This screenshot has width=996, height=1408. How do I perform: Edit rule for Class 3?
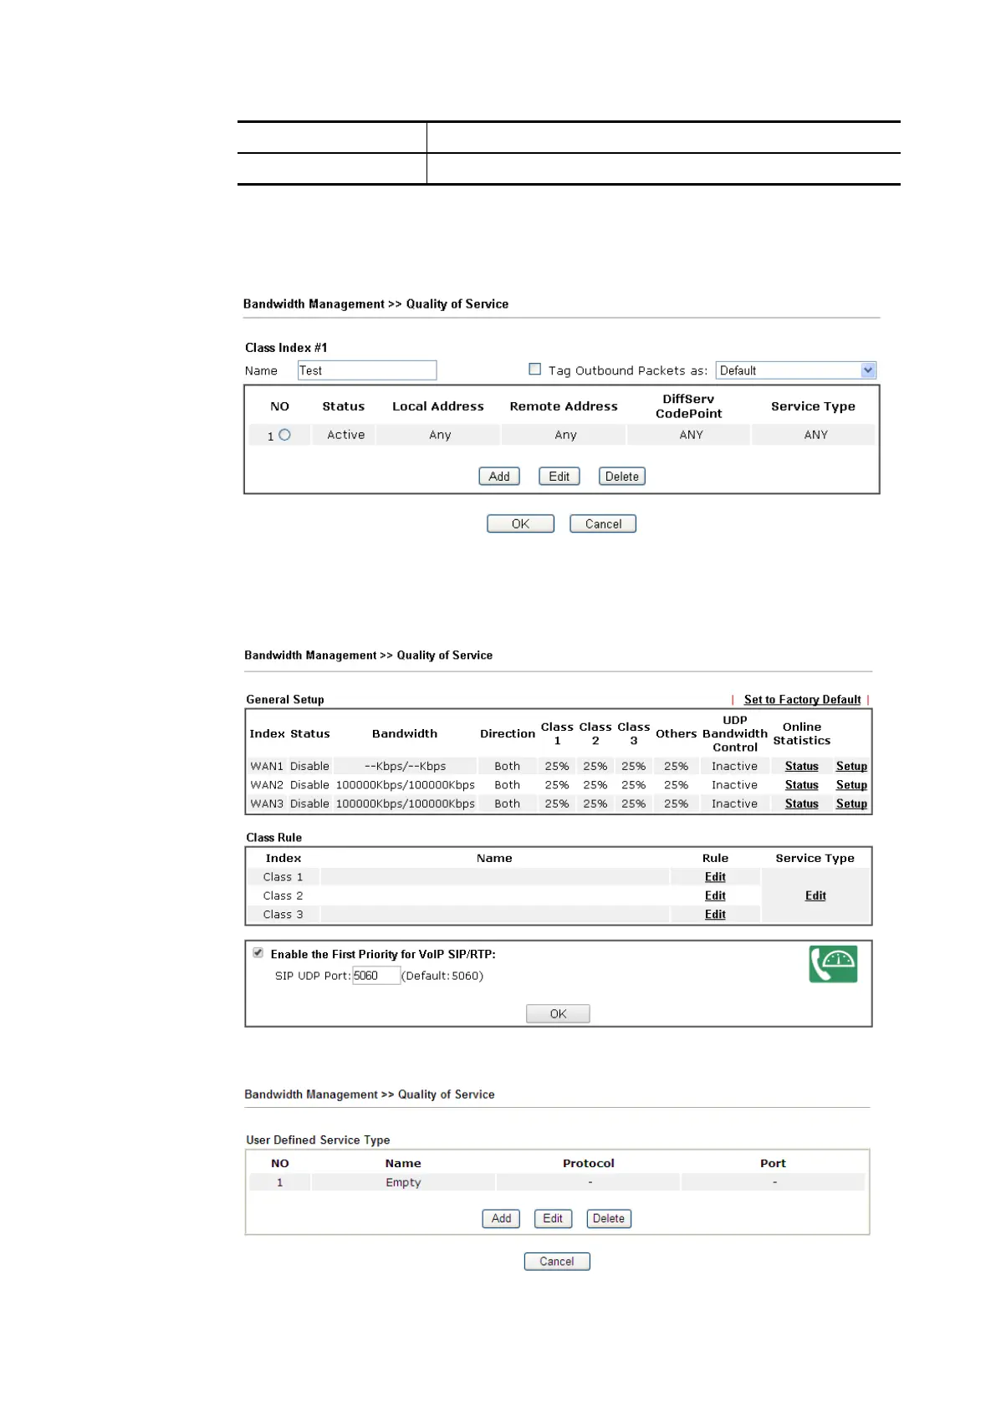[715, 914]
